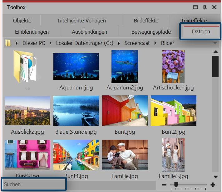Expand arrow after Lokaler Datenträger (C:)
222x192 pixels.
119,43
